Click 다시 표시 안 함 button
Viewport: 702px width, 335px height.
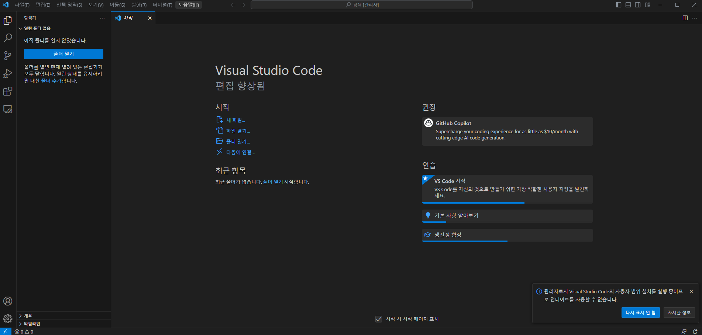pyautogui.click(x=640, y=312)
